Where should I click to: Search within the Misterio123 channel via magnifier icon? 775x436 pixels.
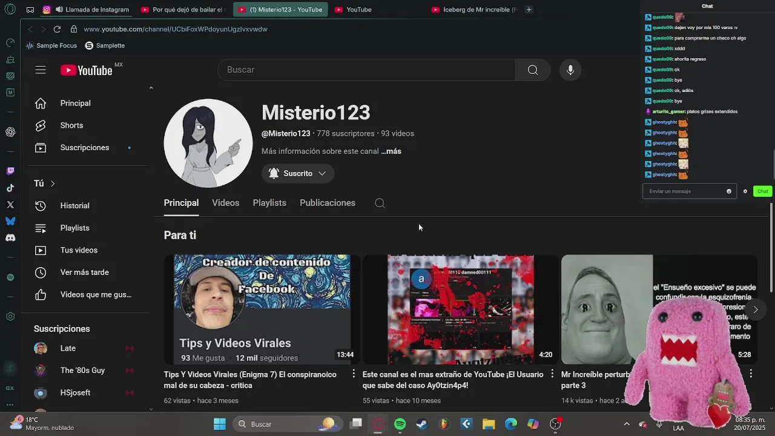pyautogui.click(x=380, y=203)
